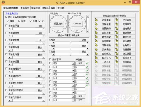Toggle the lock icon next to 完美操控
Viewport: 141px width, 107px height.
96,49
